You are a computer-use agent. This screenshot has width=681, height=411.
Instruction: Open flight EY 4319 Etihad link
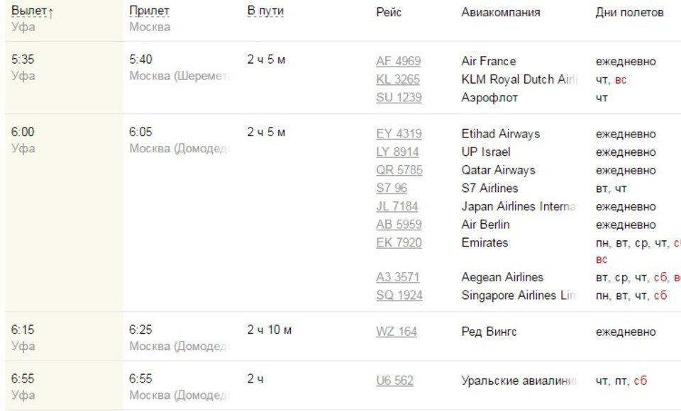tap(399, 134)
